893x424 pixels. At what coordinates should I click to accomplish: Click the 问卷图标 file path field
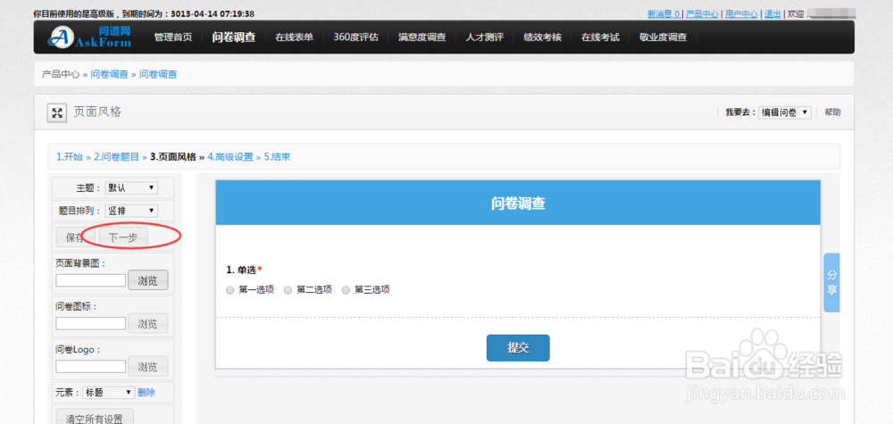[90, 323]
